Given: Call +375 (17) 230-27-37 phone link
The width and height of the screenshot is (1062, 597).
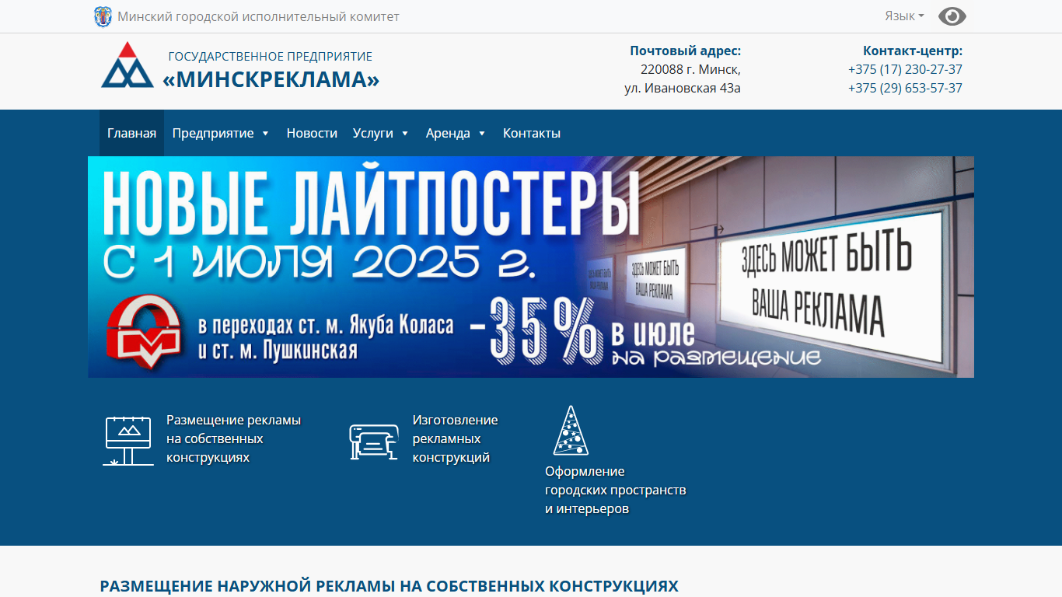Looking at the screenshot, I should pos(905,69).
